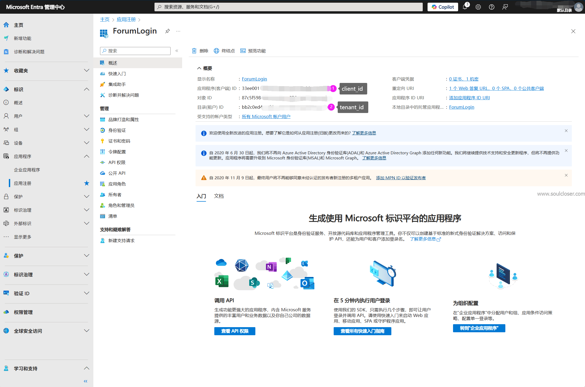The width and height of the screenshot is (585, 387).
Task: Open the help question mark icon
Action: click(491, 7)
